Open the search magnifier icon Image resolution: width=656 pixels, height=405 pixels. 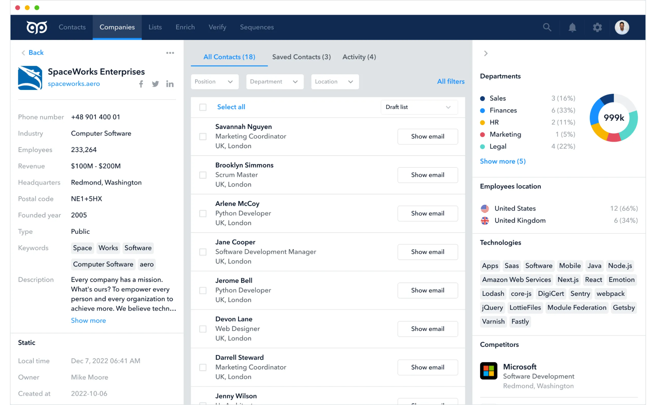coord(547,27)
